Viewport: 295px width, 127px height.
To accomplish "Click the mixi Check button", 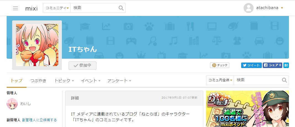I will 220,65.
